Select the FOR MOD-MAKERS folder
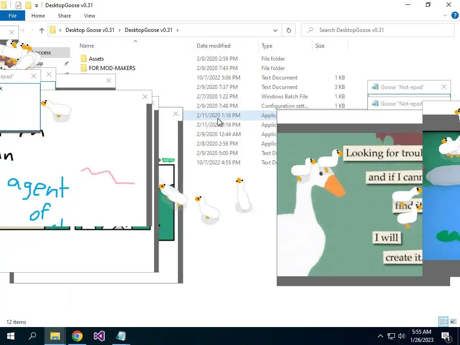Screen dimensions: 460x345 [x=112, y=68]
